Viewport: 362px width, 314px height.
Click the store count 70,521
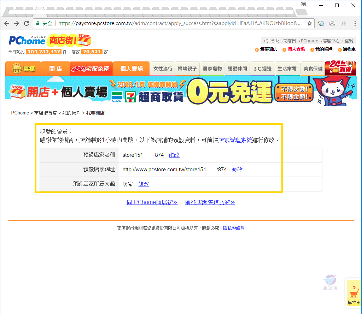(92, 52)
